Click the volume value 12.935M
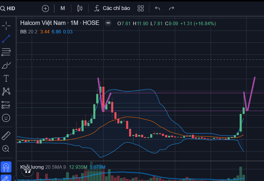The height and width of the screenshot is (181, 264). 78,167
